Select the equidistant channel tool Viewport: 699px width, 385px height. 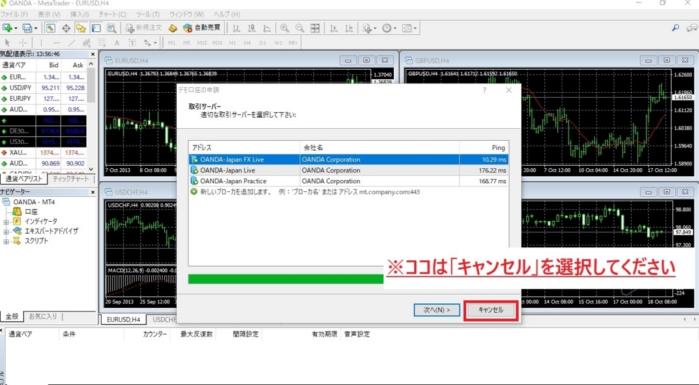point(87,43)
